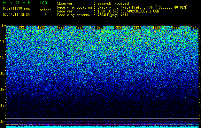Click the 1.0 frequency axis label
The image size is (201, 128).
(3, 58)
